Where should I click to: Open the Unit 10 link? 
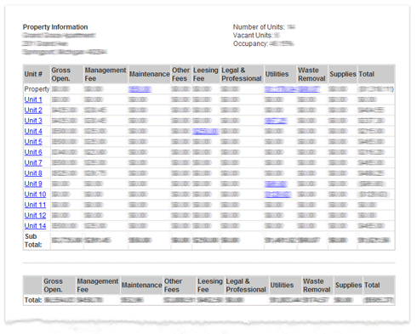click(x=35, y=195)
